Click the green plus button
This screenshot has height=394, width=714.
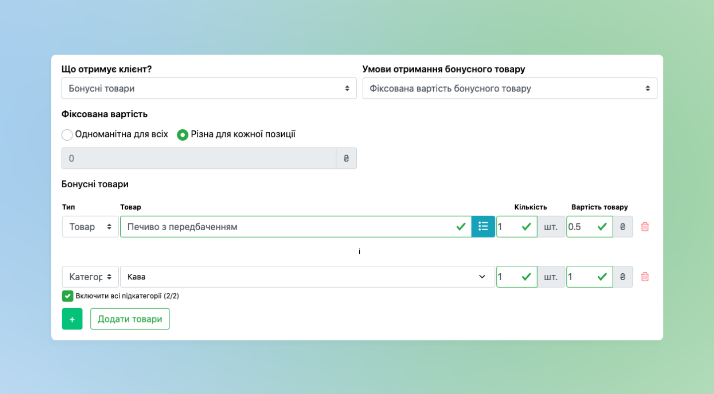72,319
